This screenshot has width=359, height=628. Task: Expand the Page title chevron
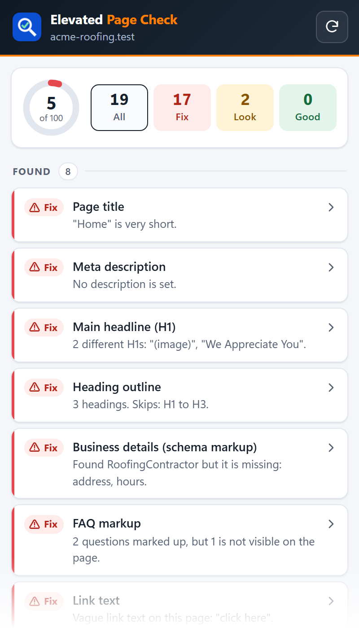tap(331, 207)
